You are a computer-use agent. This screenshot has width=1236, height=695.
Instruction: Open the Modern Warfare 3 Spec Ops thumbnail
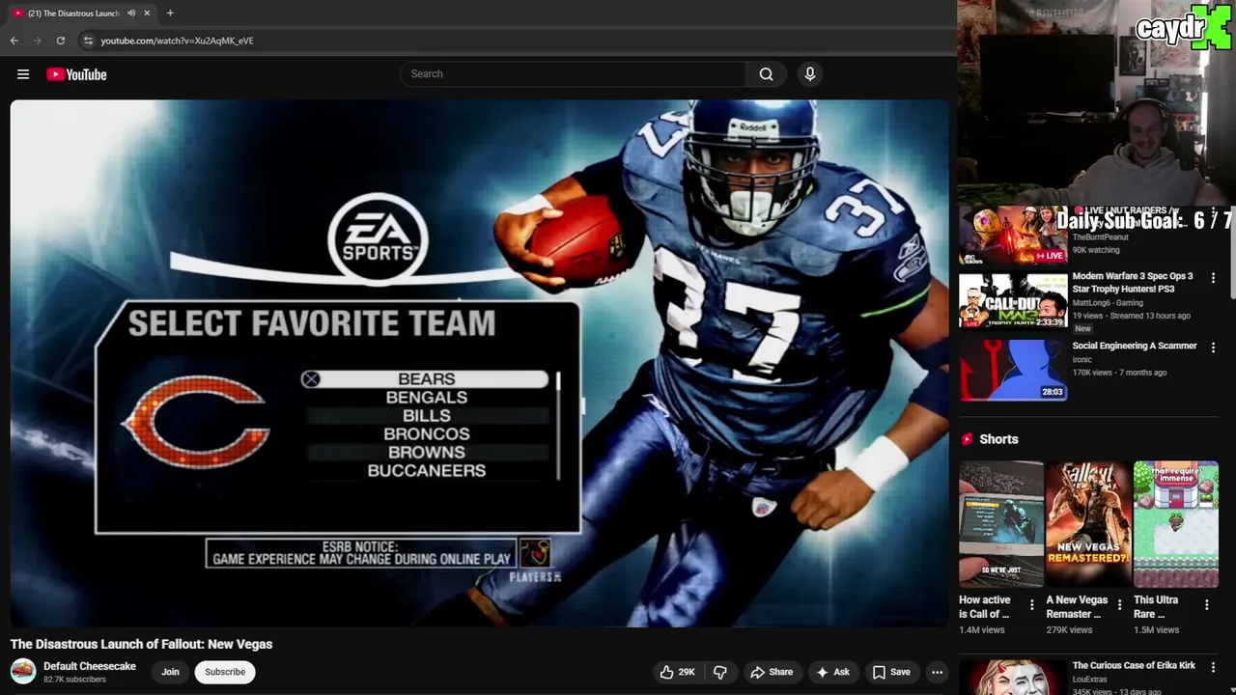tap(1013, 301)
